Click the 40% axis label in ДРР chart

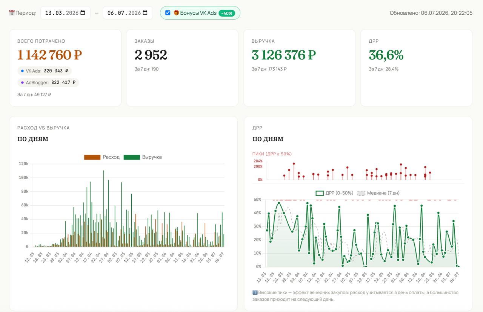click(x=257, y=213)
